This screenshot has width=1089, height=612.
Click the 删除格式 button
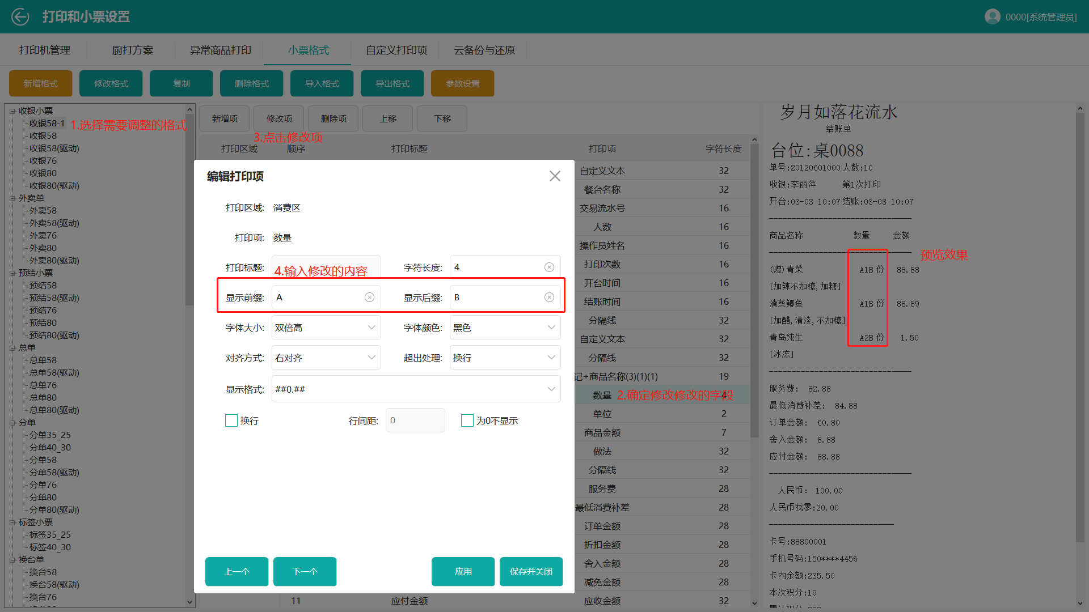click(x=252, y=83)
